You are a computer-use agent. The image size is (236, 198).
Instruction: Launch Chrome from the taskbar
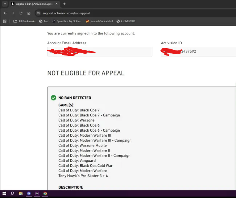click(x=45, y=194)
